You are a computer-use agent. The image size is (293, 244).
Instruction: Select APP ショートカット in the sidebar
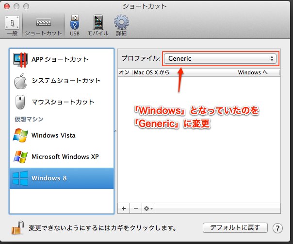(x=62, y=59)
